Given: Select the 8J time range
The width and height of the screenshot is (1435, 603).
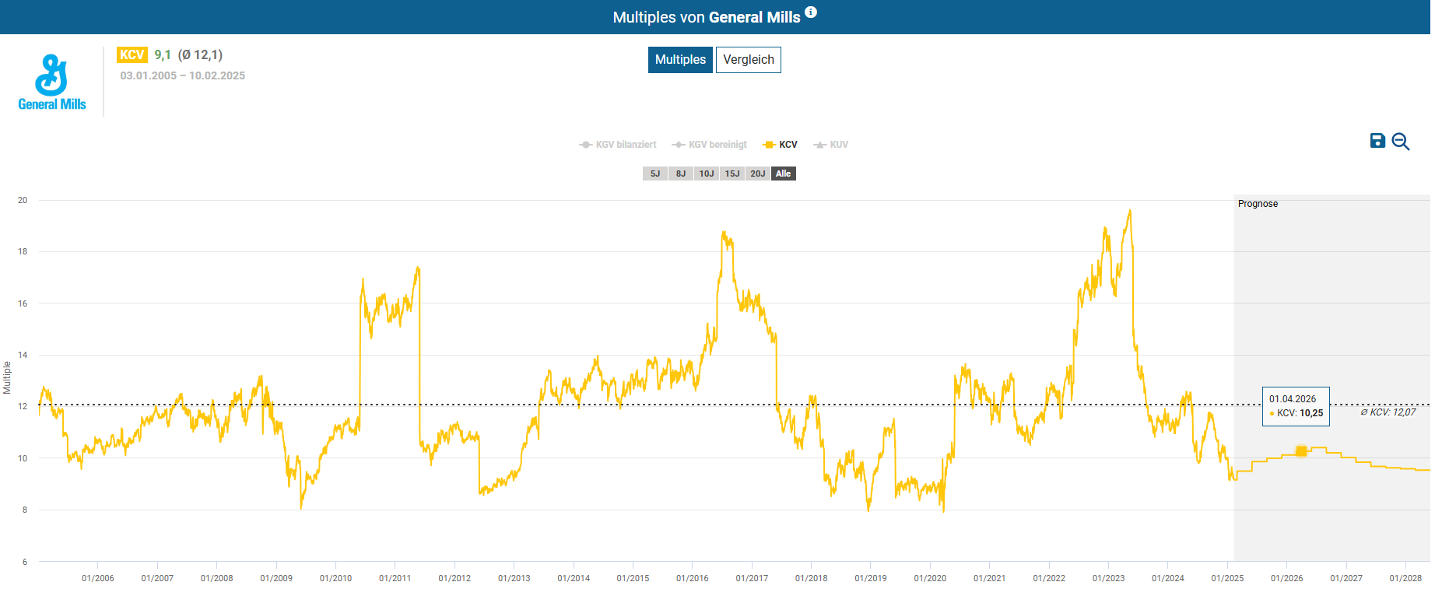Looking at the screenshot, I should (681, 174).
